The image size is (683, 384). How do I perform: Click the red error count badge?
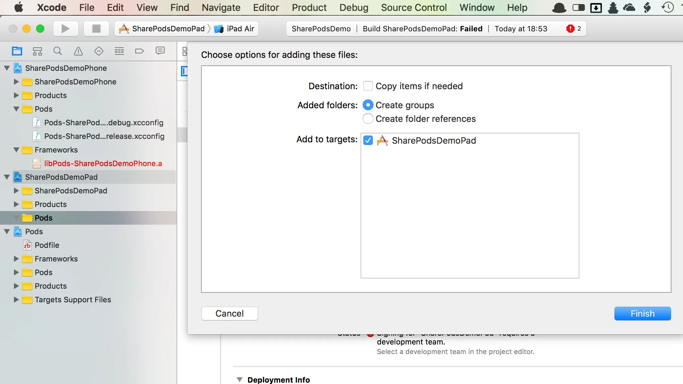click(570, 29)
